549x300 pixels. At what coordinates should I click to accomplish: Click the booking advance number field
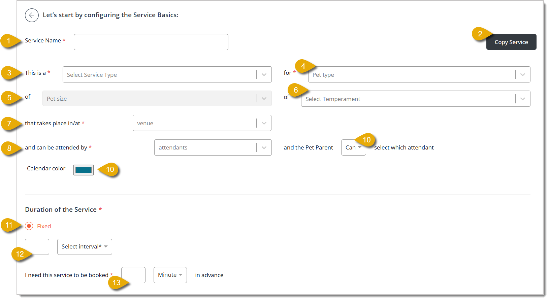point(133,275)
